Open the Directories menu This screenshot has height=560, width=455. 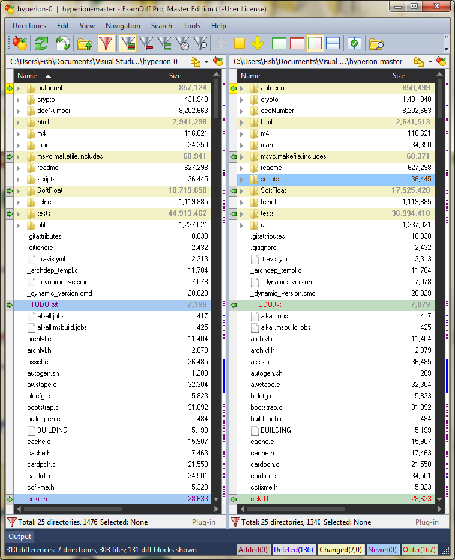pos(29,26)
